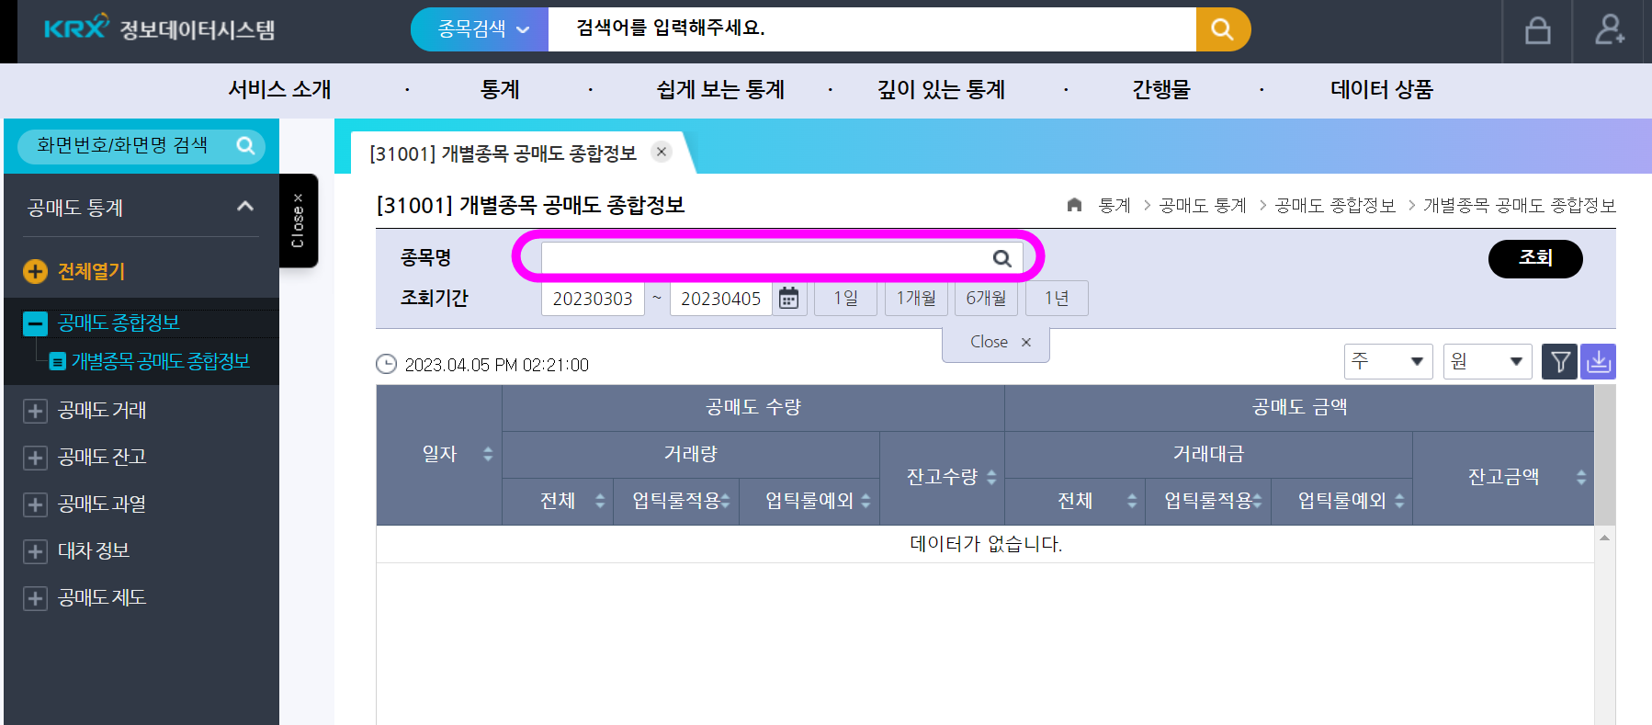This screenshot has height=725, width=1652.
Task: Open the 주 unit dropdown
Action: (1388, 362)
